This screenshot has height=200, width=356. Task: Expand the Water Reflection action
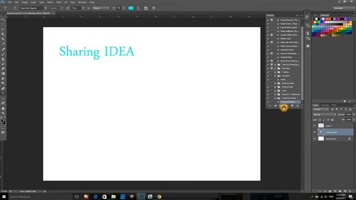point(278,31)
